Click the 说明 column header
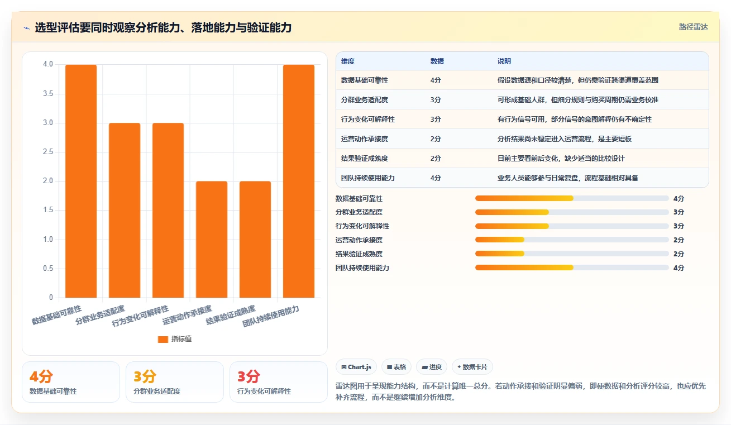 (x=504, y=61)
